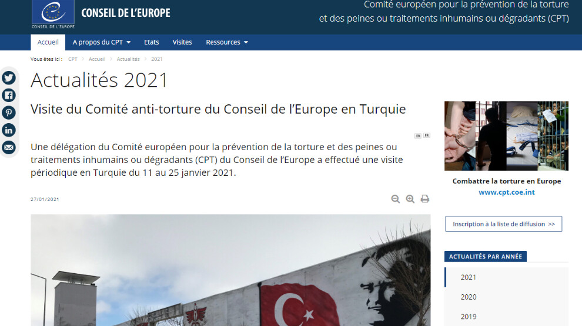Open the Conseil de l'Europe logo
This screenshot has height=326, width=582.
tap(53, 15)
